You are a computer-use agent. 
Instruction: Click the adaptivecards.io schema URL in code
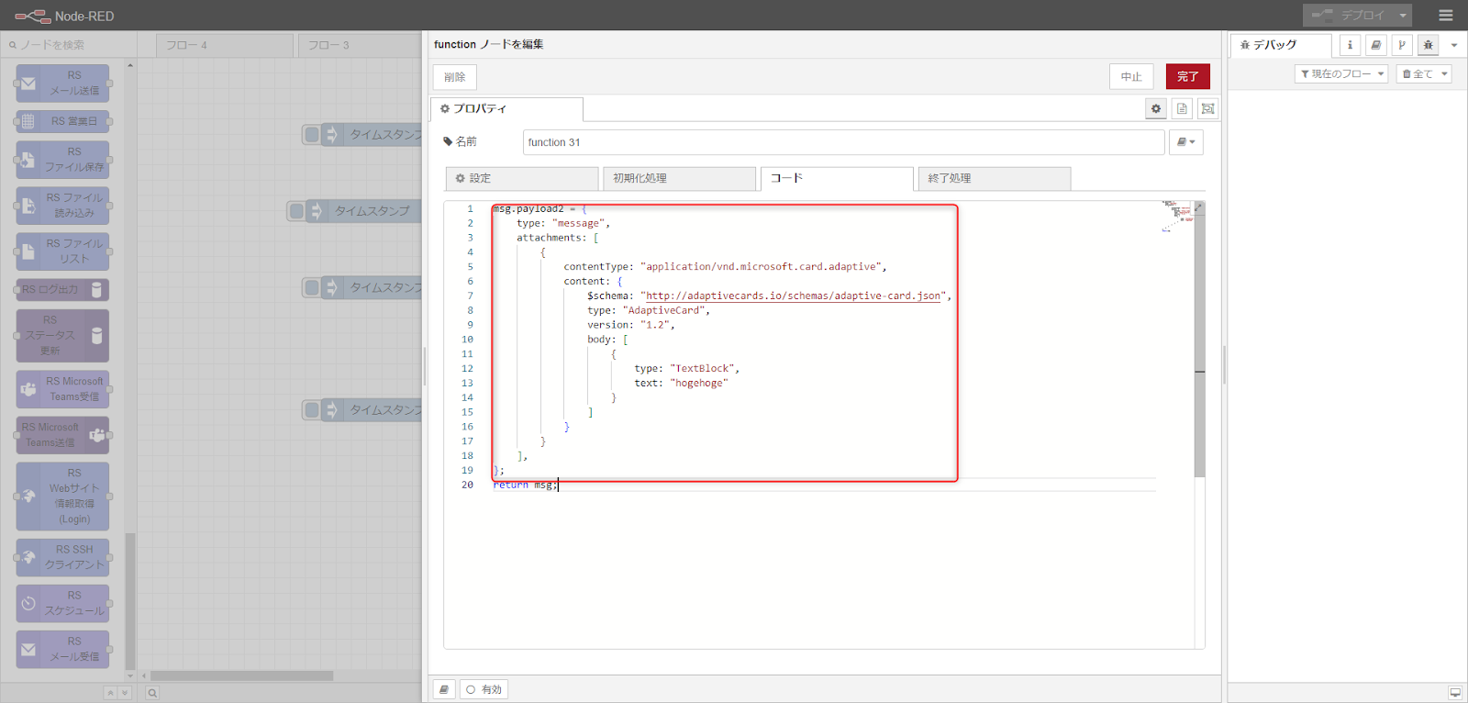pos(793,296)
